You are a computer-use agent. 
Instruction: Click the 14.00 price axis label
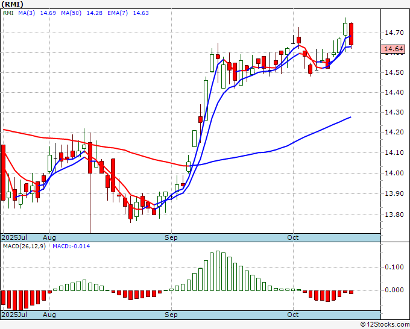pos(394,173)
